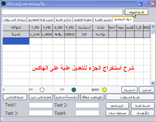Click the تصدير export button

tap(147, 90)
